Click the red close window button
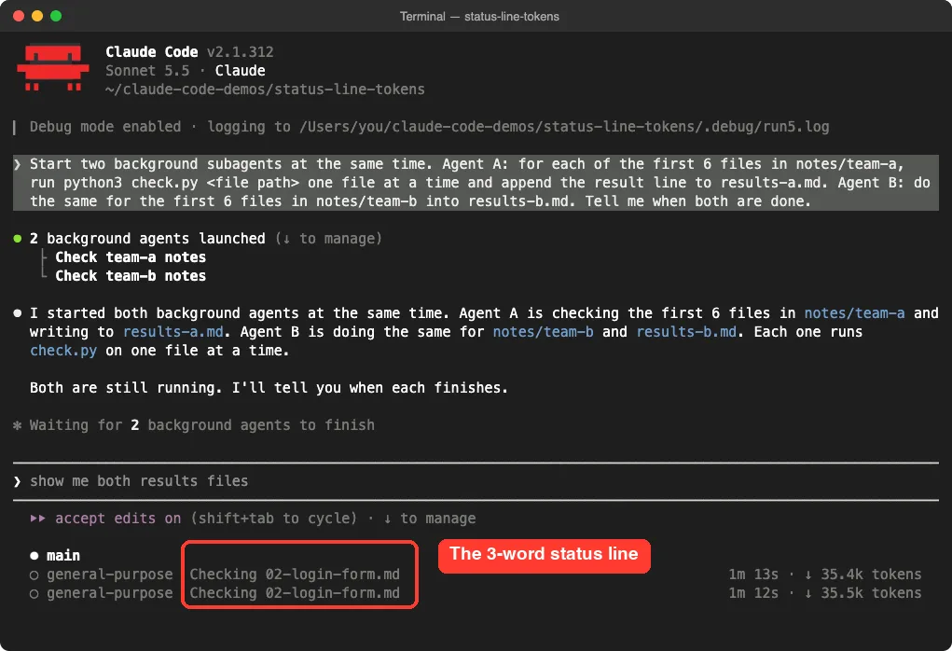Image resolution: width=952 pixels, height=651 pixels. coord(19,16)
